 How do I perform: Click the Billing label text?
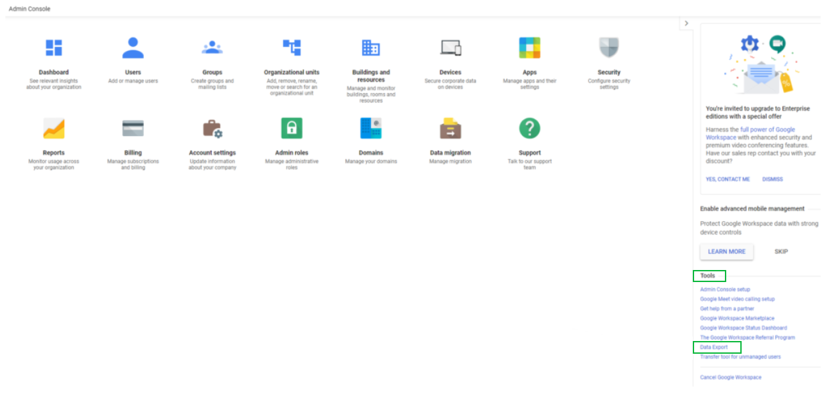pyautogui.click(x=133, y=153)
